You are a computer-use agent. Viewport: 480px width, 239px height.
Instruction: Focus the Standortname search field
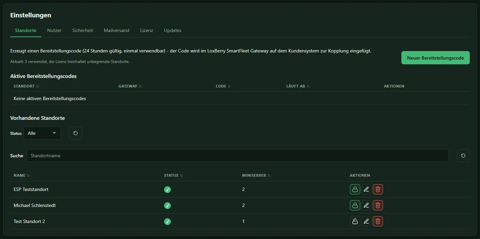(237, 156)
